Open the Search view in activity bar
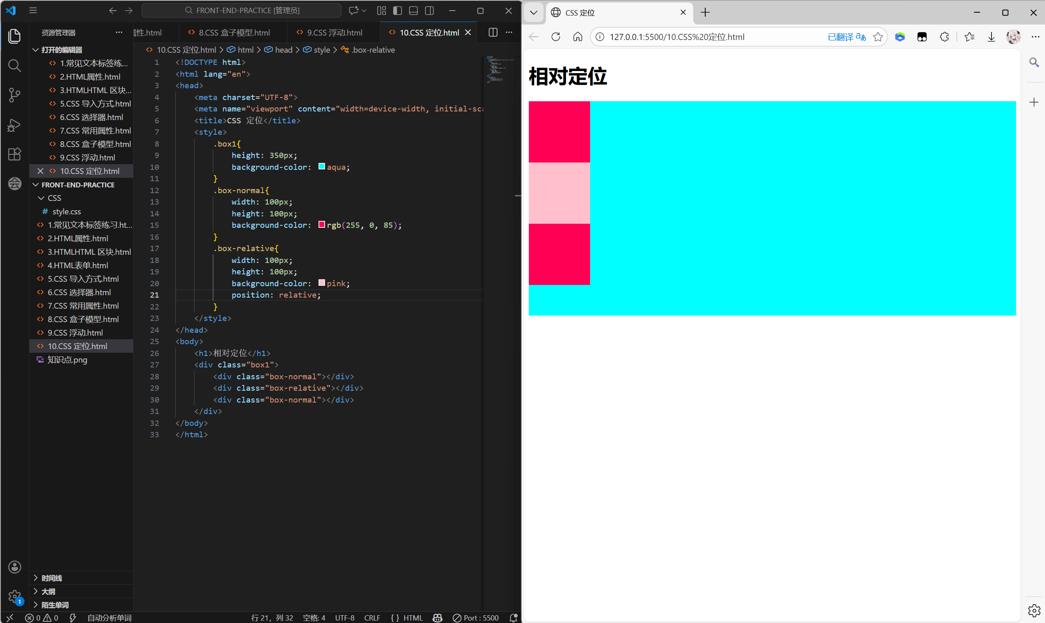This screenshot has width=1045, height=623. pos(14,65)
